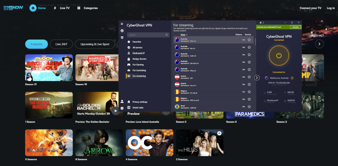Toggle favorite star for Melbourne, Australia
The height and width of the screenshot is (166, 338).
292,78
